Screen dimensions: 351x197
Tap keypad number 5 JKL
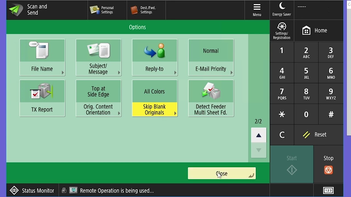[306, 73]
